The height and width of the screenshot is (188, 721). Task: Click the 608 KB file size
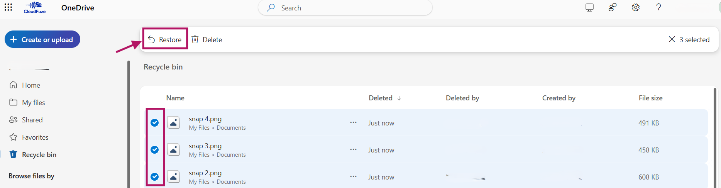coord(648,177)
